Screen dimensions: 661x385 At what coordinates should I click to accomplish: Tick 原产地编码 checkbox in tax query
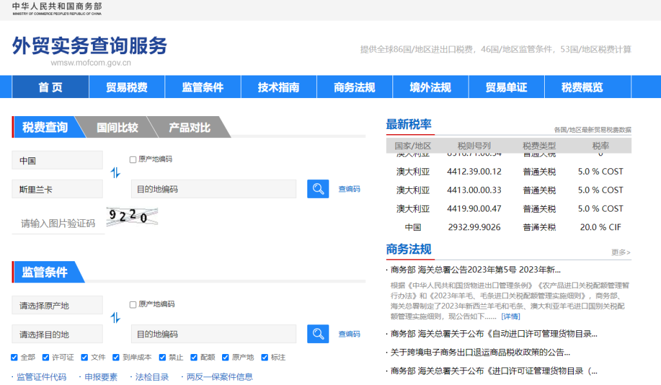(x=133, y=160)
